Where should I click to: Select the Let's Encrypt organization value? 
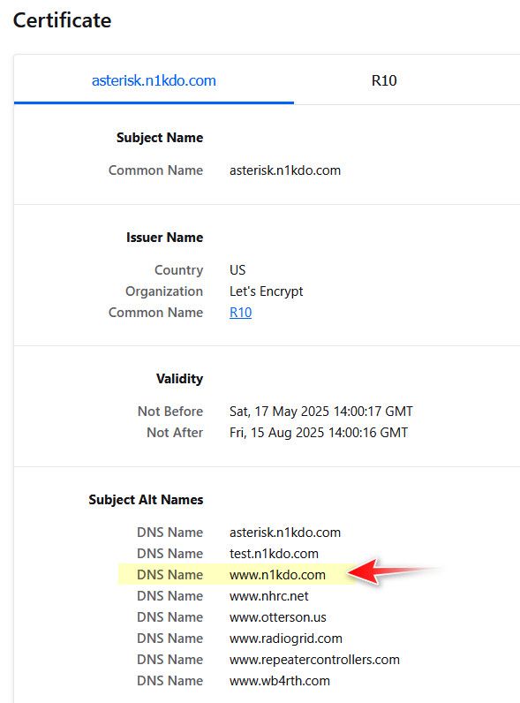click(267, 291)
